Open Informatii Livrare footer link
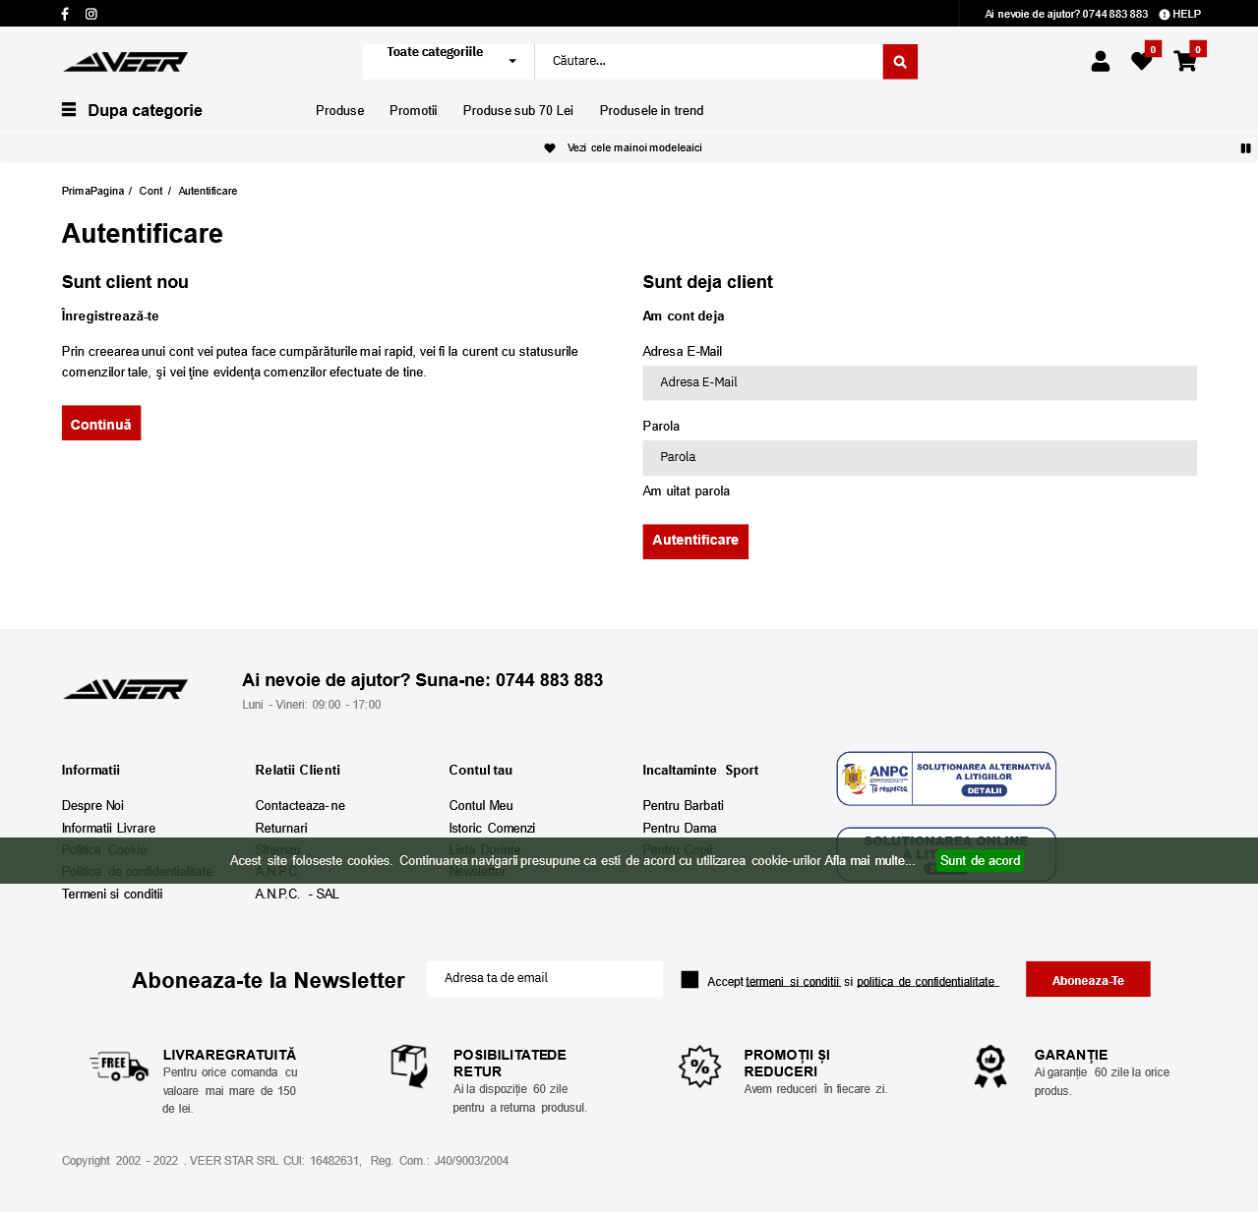This screenshot has width=1258, height=1212. 108,829
